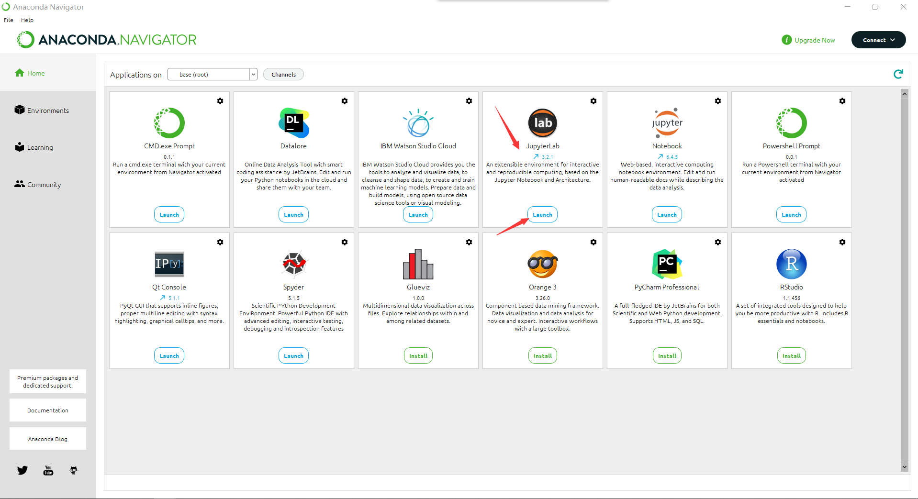
Task: Launch CMD.exe Prompt
Action: pos(169,215)
